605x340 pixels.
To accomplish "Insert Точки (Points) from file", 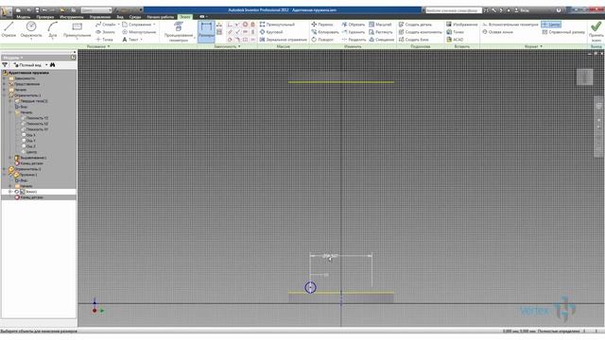I will [x=455, y=32].
